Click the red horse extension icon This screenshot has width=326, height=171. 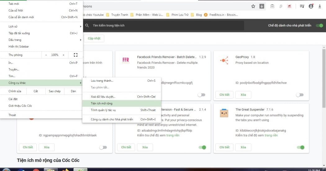click(x=289, y=6)
